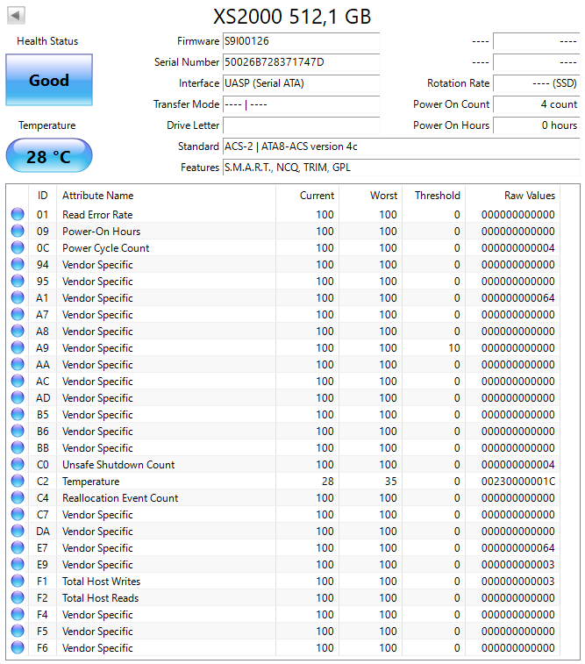The image size is (585, 664).
Task: Click the status orb in row AD
Action: click(18, 397)
